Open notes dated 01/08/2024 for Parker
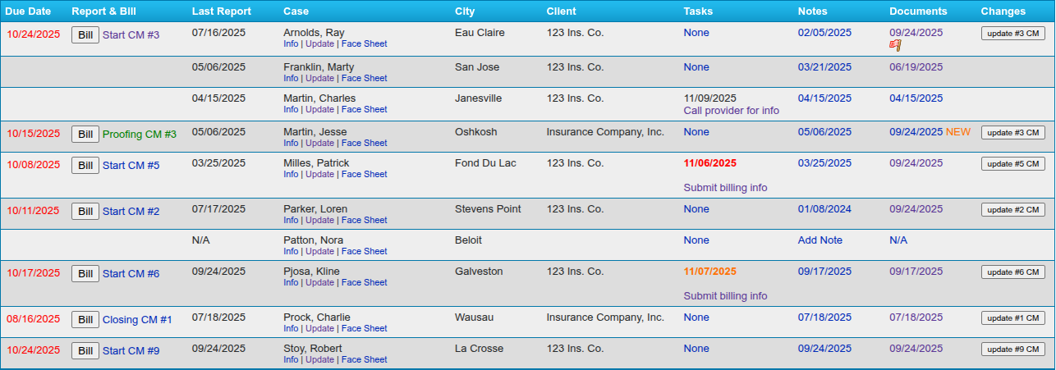1056x370 pixels. click(824, 209)
